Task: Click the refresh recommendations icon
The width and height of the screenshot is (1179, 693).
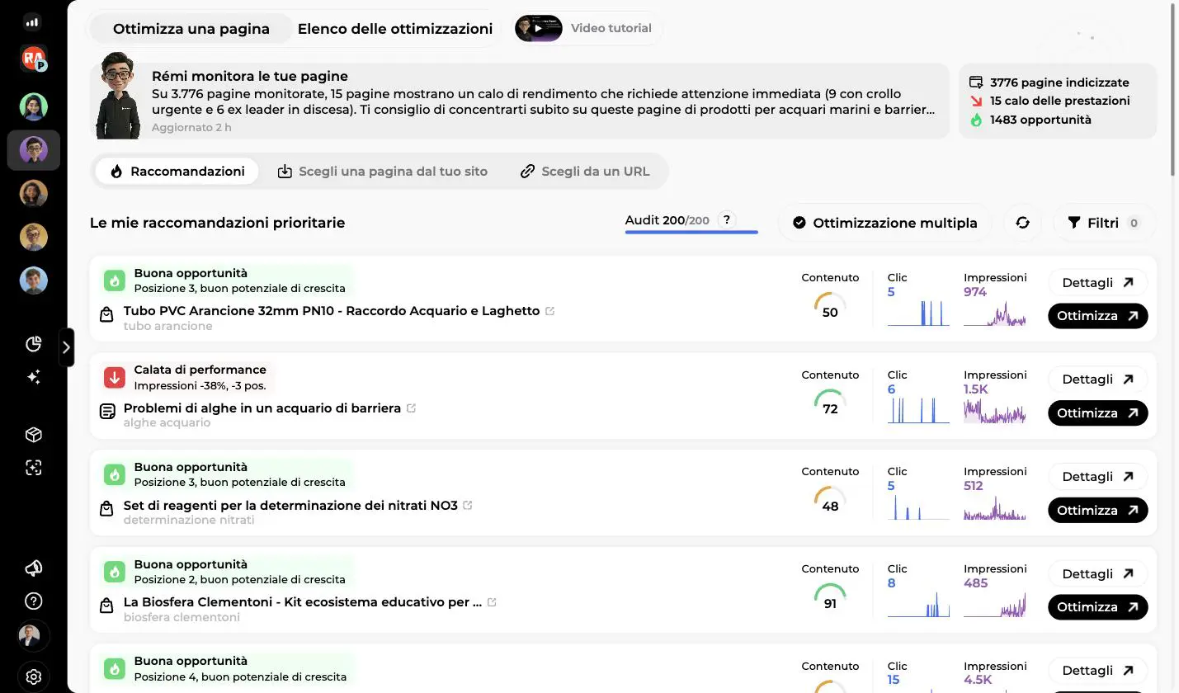Action: 1022,223
